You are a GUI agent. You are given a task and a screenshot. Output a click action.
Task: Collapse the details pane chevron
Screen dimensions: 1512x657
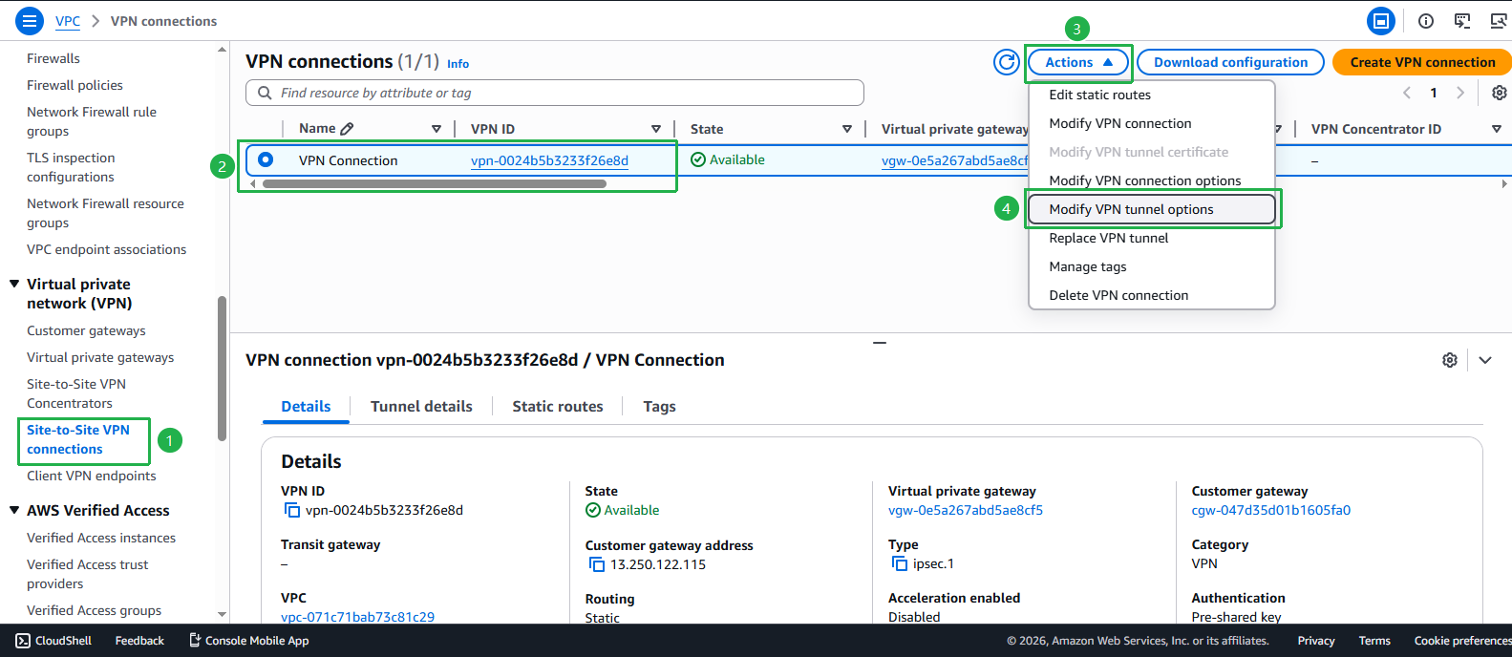(x=1485, y=360)
